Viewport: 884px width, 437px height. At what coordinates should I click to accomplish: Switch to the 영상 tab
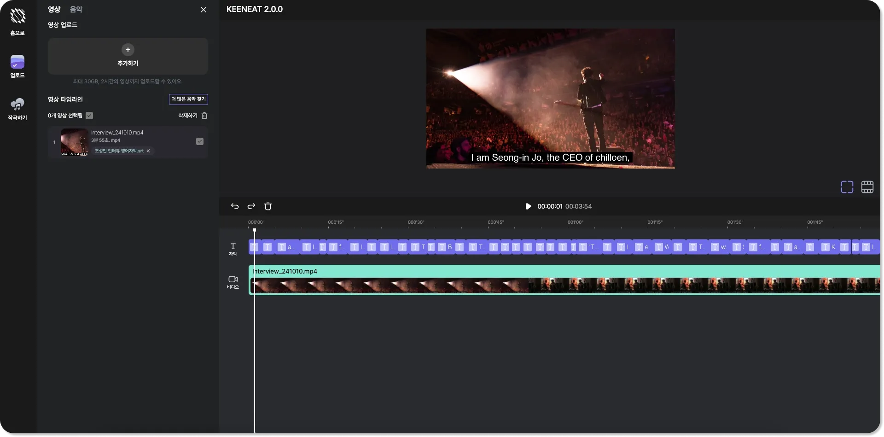[x=54, y=9]
